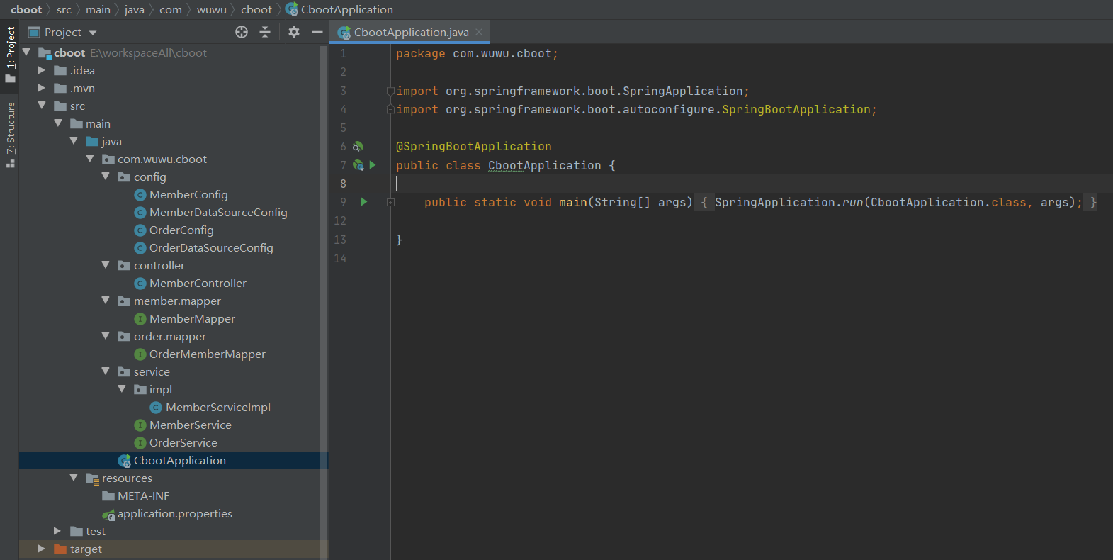
Task: Select OrderMemberMapper interface
Action: [x=207, y=354]
